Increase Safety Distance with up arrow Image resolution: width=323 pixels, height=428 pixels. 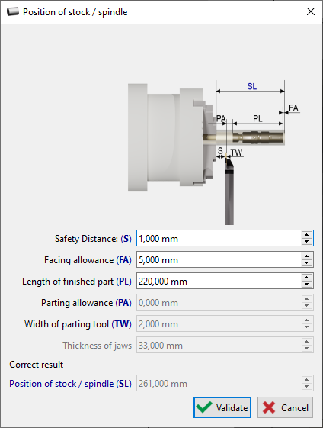pos(307,235)
